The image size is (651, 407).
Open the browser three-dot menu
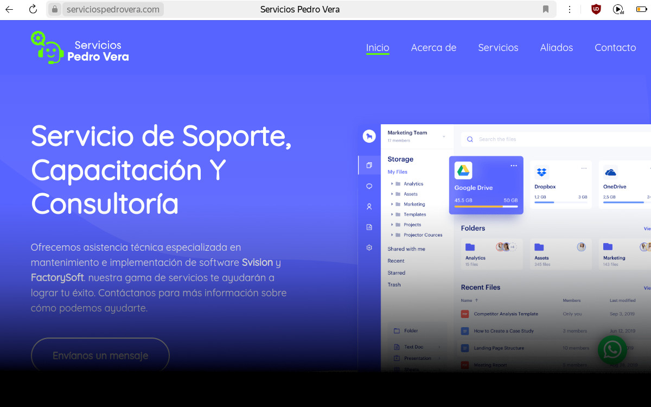point(570,9)
